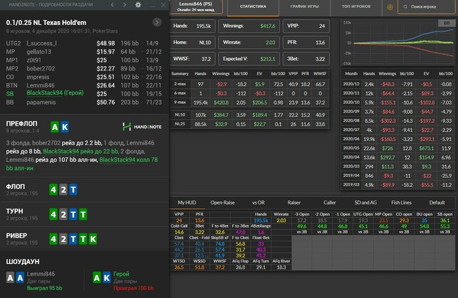Click the Winnings $417.6 stat box
Viewport: 458px width, 298px height.
(x=249, y=26)
